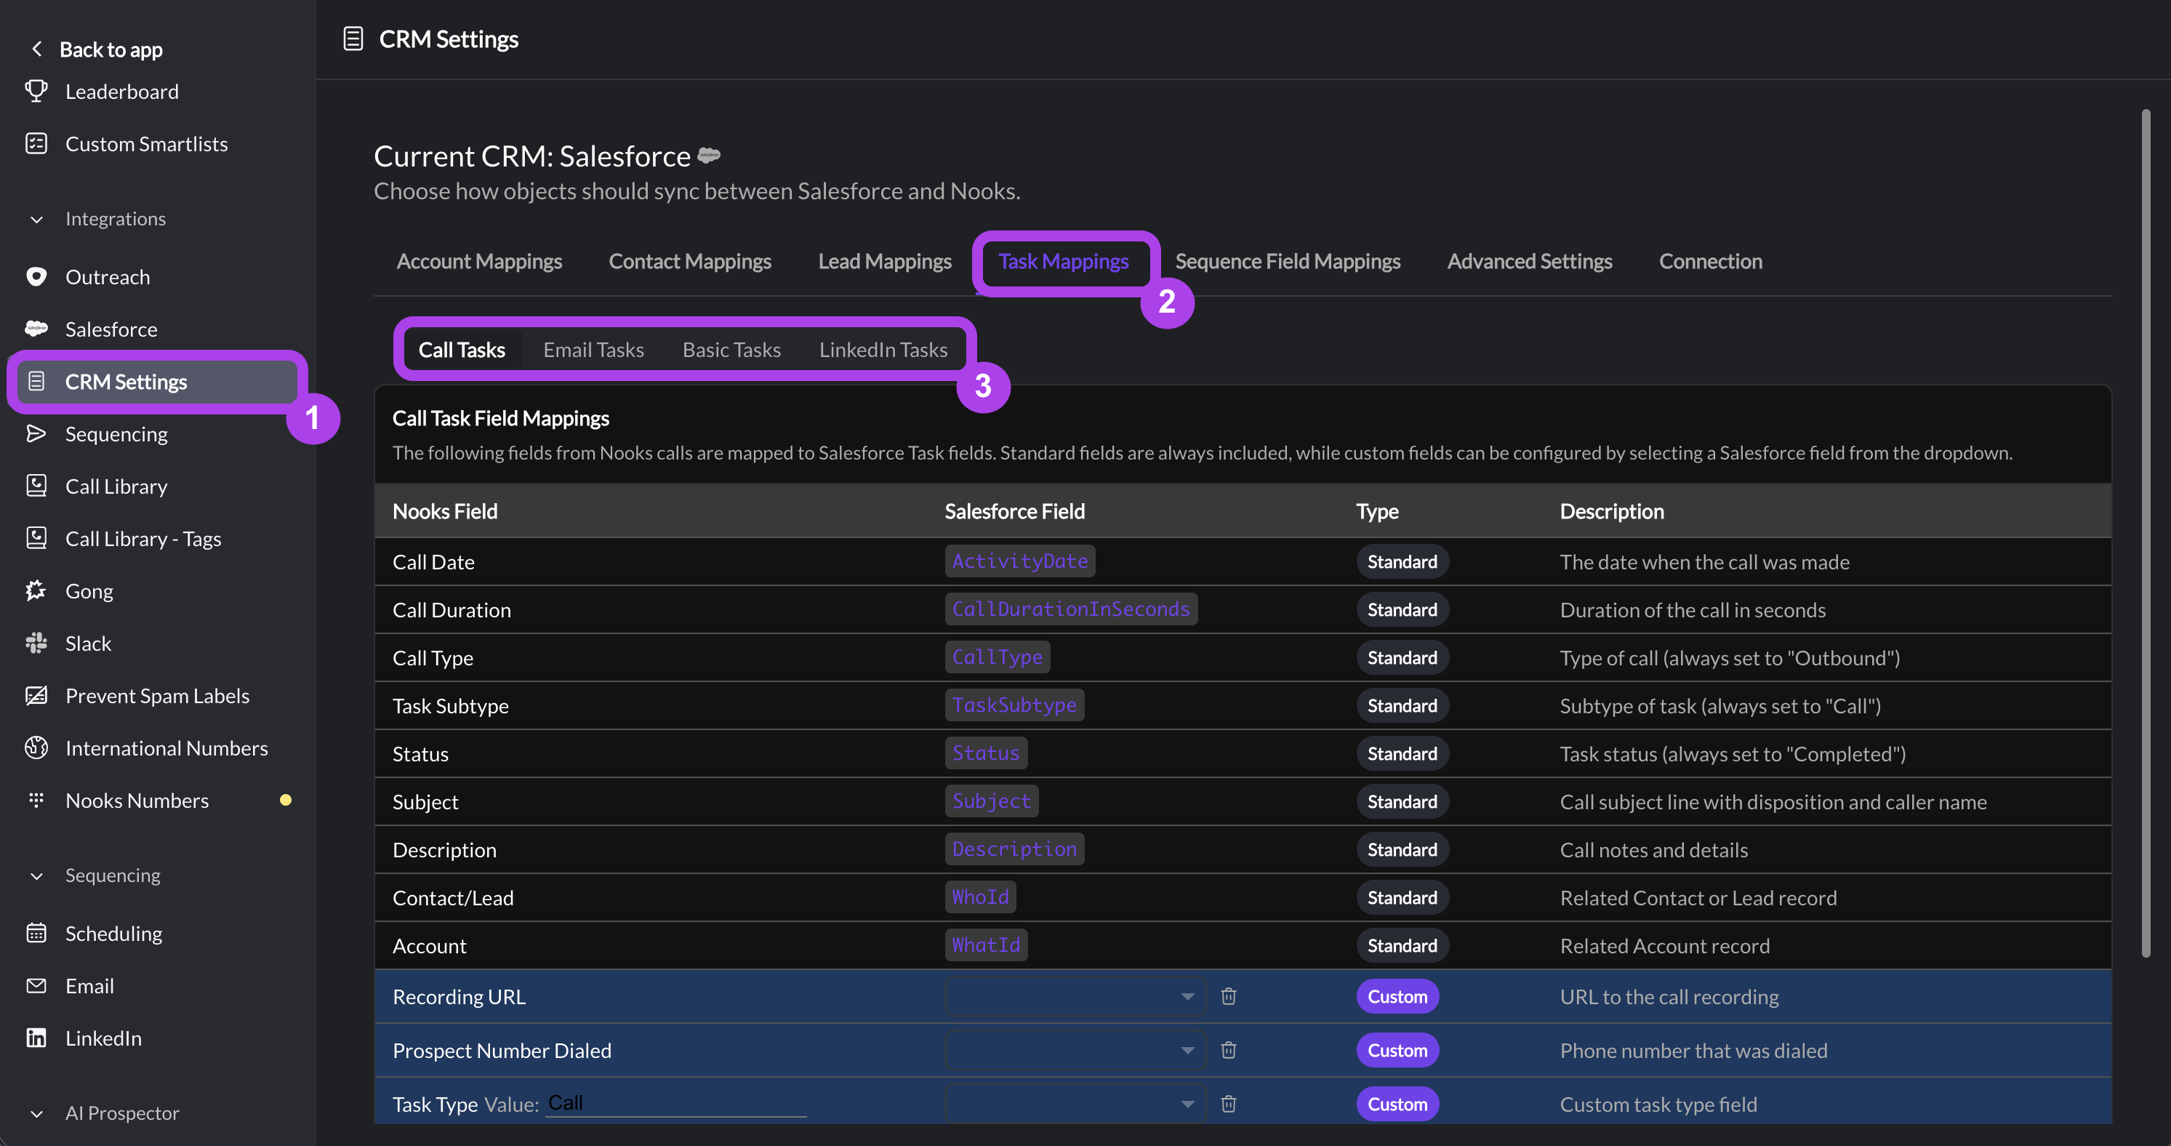The height and width of the screenshot is (1146, 2171).
Task: Open Prevent Spam Labels settings
Action: click(x=157, y=695)
